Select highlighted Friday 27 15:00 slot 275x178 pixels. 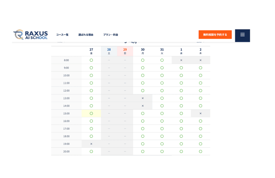pos(91,114)
